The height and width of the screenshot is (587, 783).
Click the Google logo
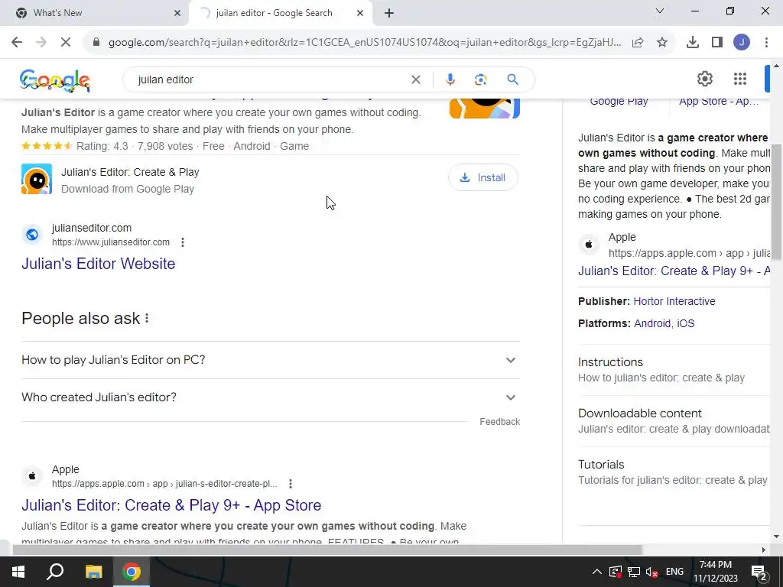[x=54, y=80]
